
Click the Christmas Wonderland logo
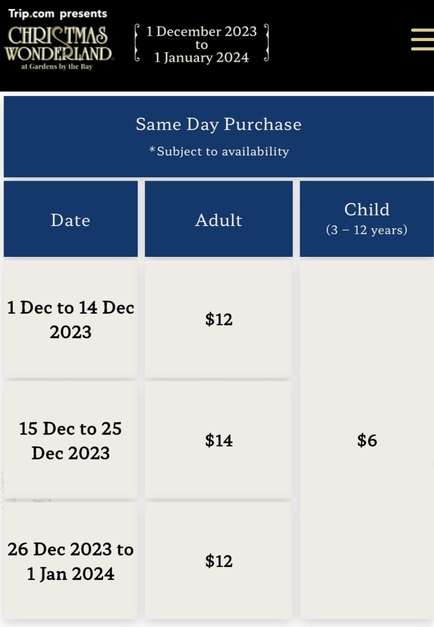click(58, 44)
